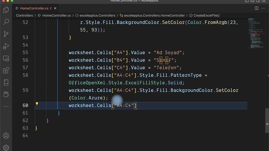269x151 pixels.
Task: Open the Search view
Action: pyautogui.click(x=6, y=22)
